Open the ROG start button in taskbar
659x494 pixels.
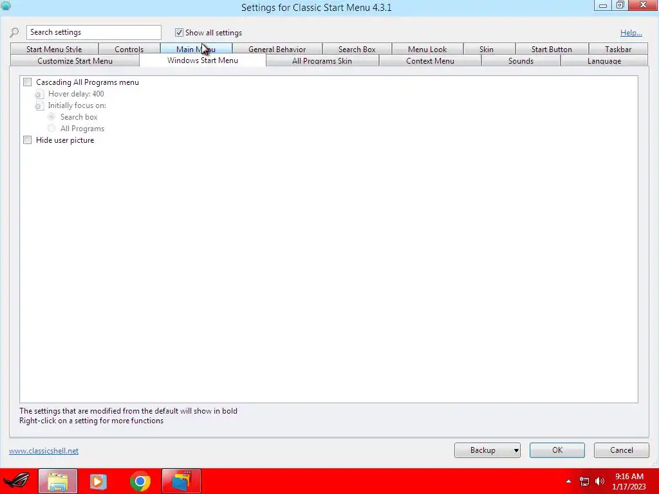click(x=17, y=481)
